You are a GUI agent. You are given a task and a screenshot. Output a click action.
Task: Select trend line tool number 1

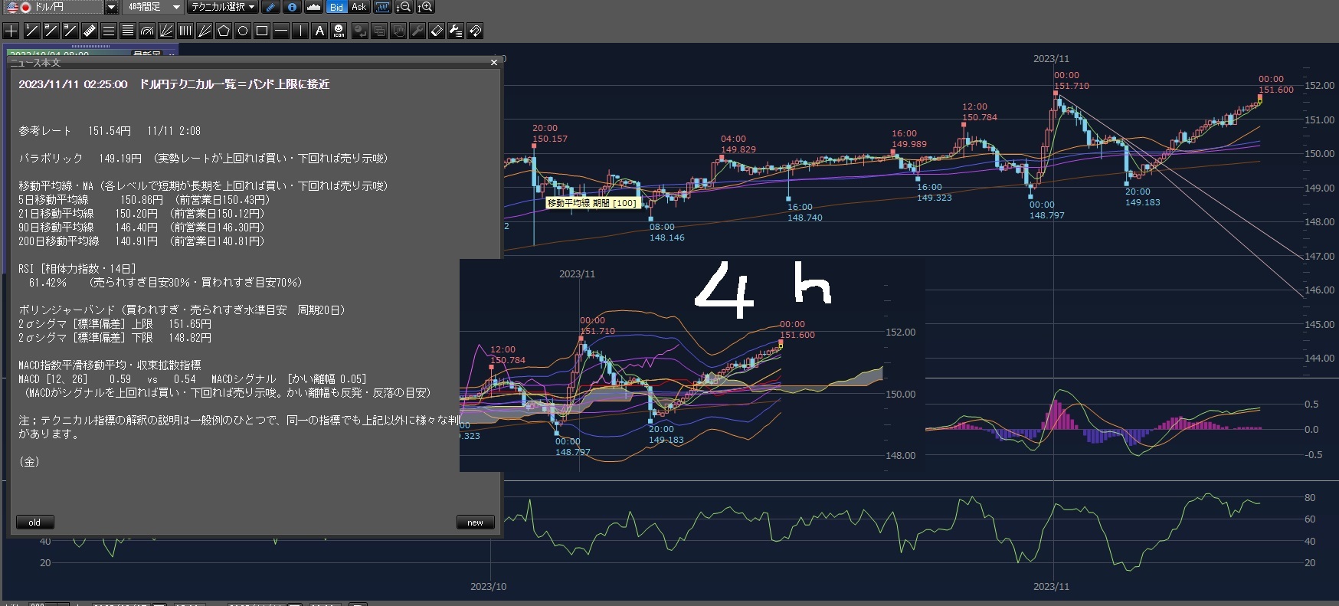pyautogui.click(x=31, y=31)
